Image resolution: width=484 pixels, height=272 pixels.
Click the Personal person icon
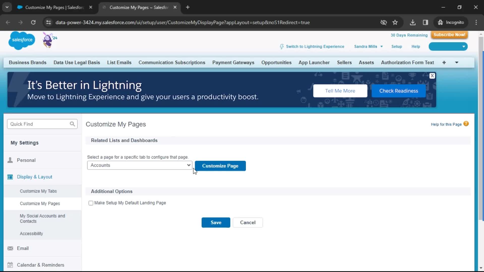(x=10, y=160)
